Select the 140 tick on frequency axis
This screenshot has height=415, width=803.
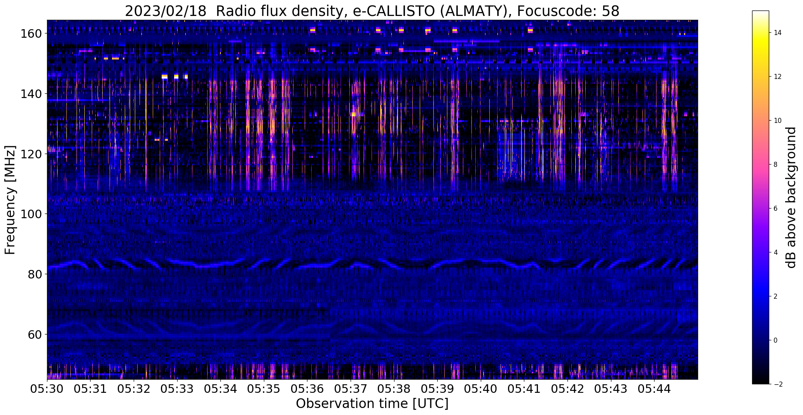click(31, 94)
